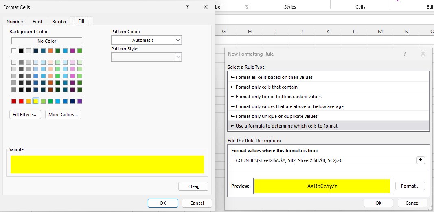The width and height of the screenshot is (434, 212).
Task: Select column G header in the spreadsheet
Action: coord(224,31)
